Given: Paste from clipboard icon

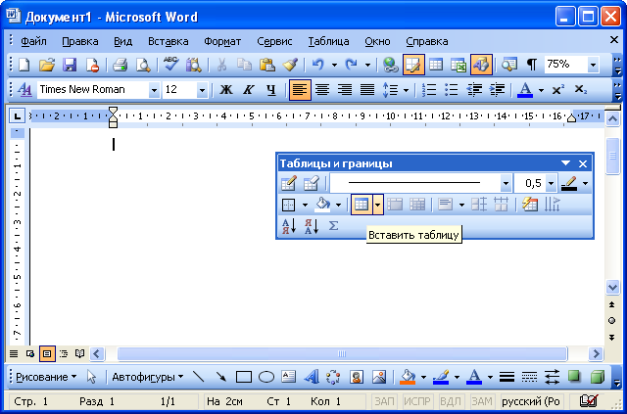Looking at the screenshot, I should (x=267, y=65).
